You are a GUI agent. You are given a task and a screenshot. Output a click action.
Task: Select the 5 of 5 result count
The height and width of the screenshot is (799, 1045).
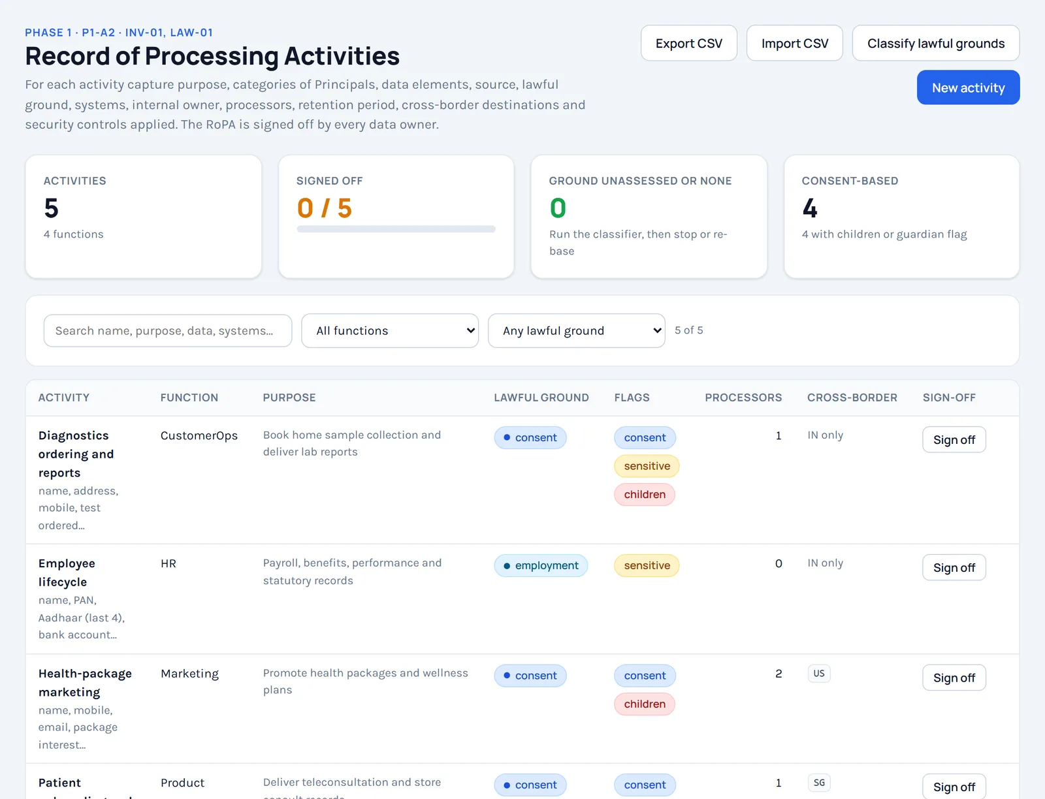(x=689, y=330)
